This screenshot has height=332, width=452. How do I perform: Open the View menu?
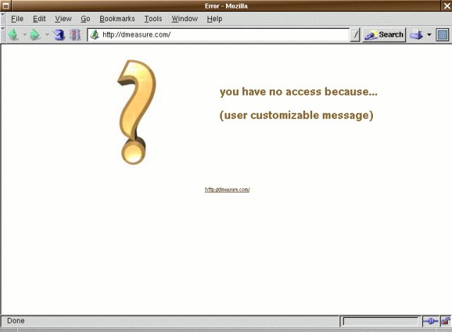[63, 19]
